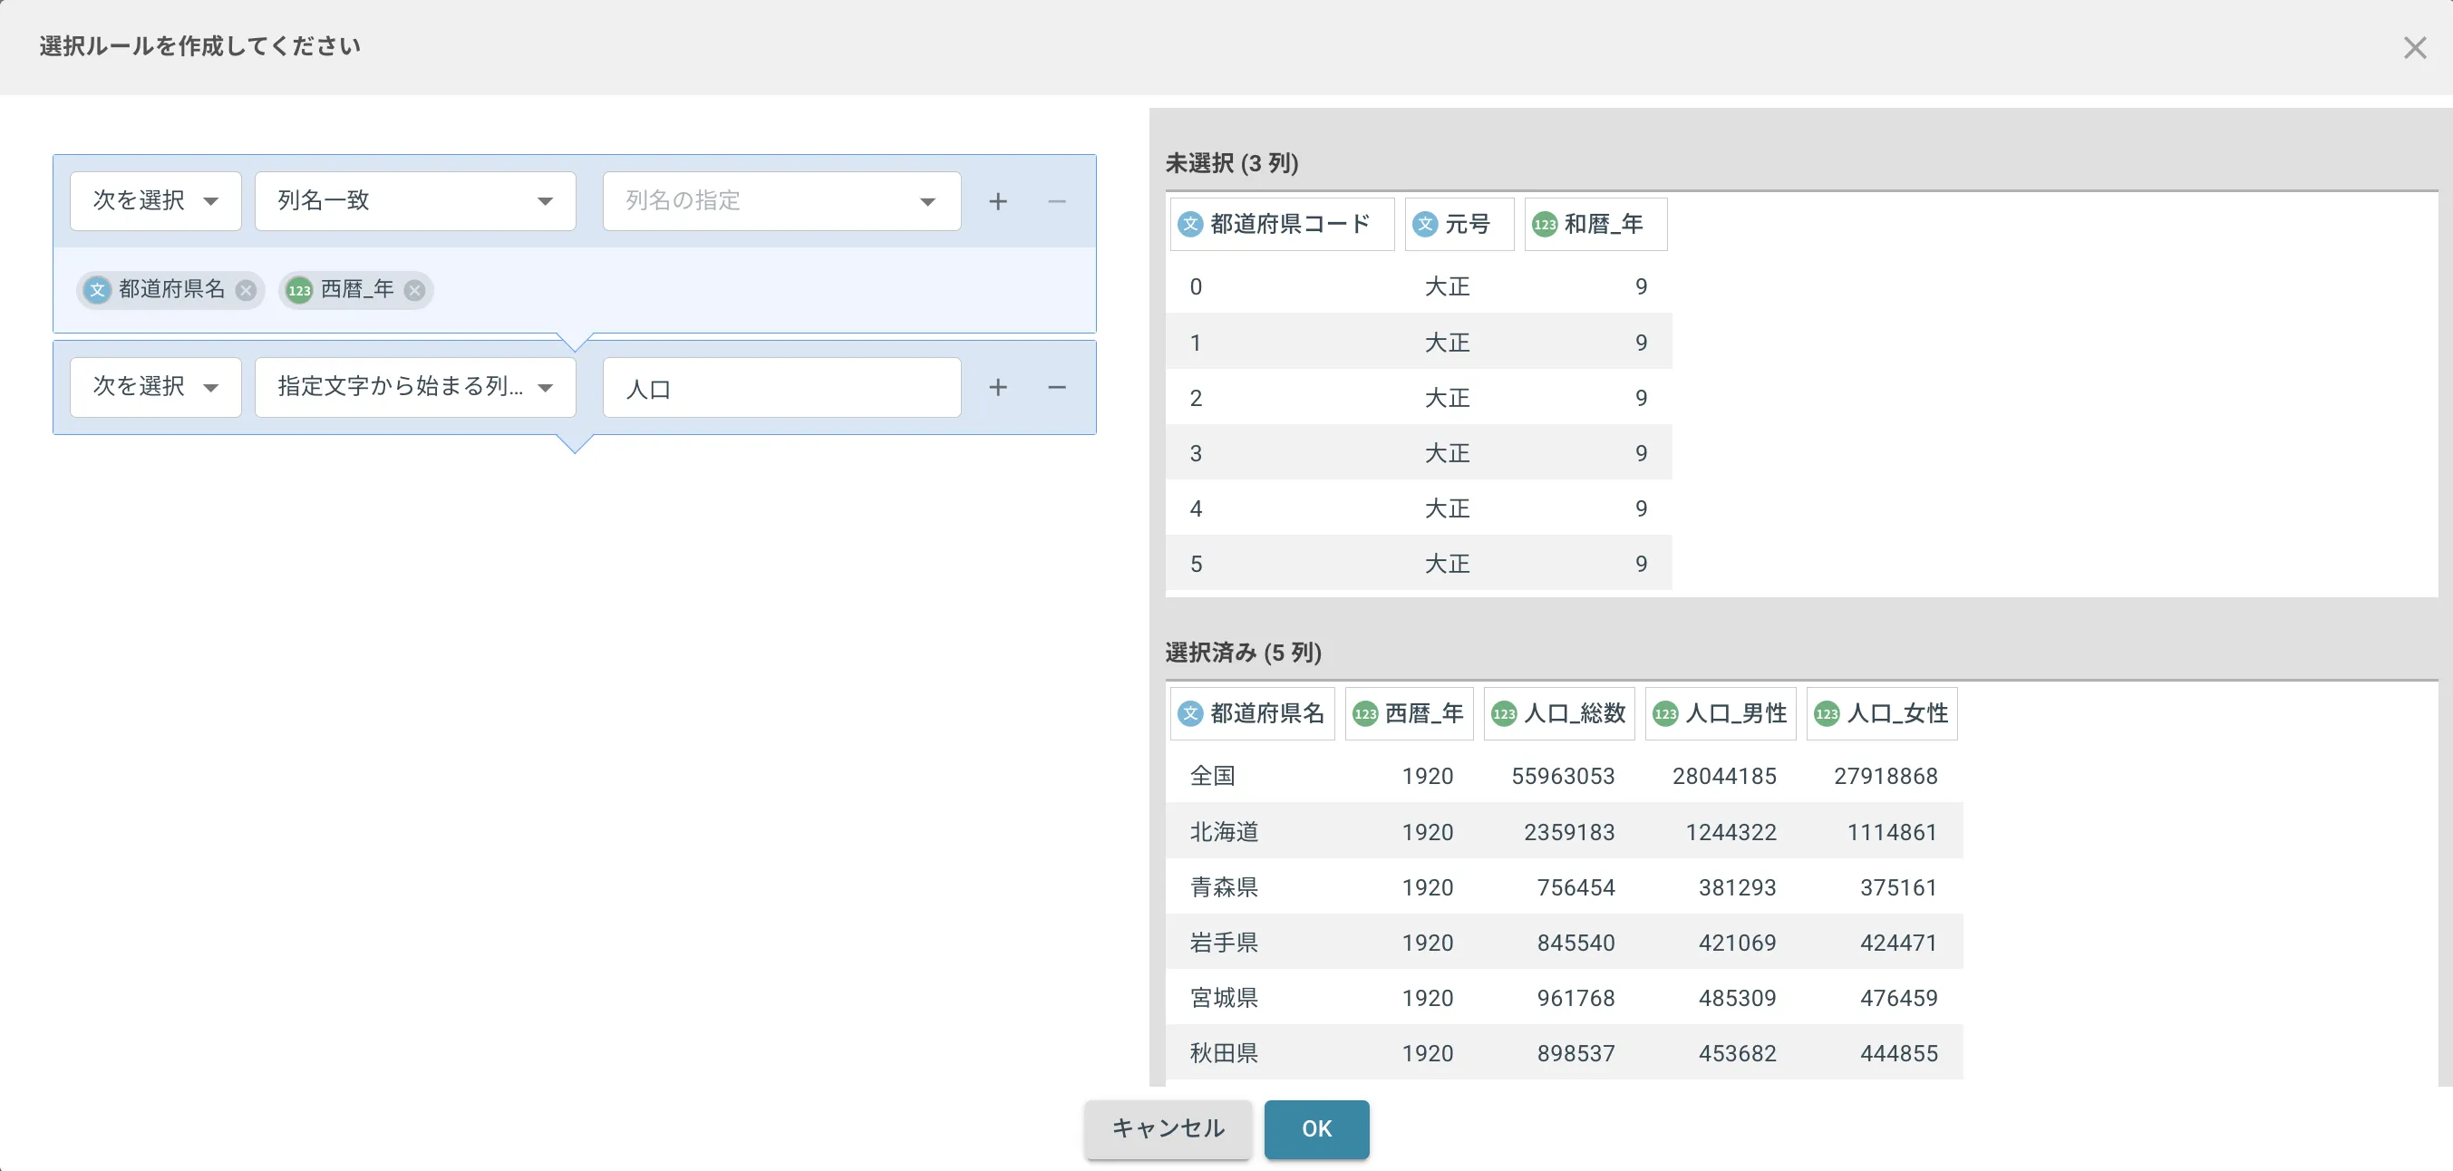2453x1171 pixels.
Task: Click 未選択 (3 列) section heading
Action: click(x=1231, y=163)
